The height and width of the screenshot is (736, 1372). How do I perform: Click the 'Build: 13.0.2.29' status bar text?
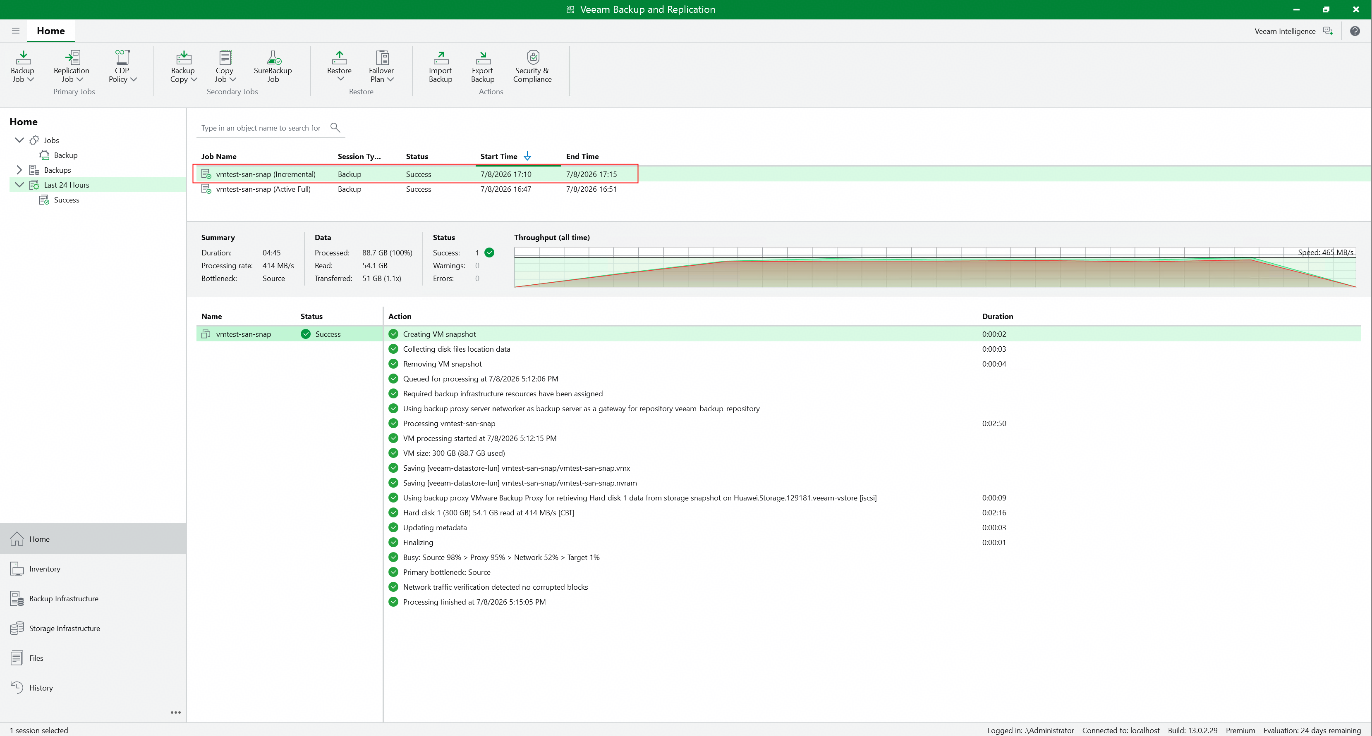point(1192,730)
